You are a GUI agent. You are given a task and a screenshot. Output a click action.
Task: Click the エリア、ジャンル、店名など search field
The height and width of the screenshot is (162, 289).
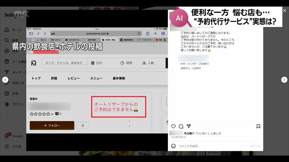pyautogui.click(x=65, y=63)
